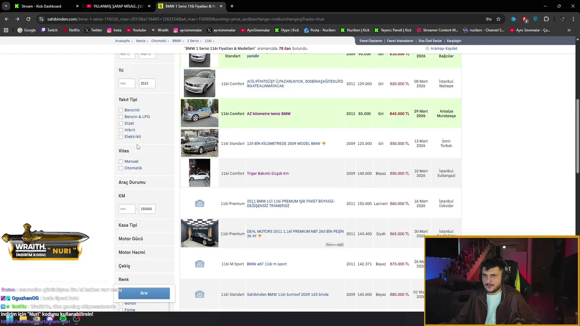
Task: Expand the Kasa Tipi filter section
Action: [128, 225]
